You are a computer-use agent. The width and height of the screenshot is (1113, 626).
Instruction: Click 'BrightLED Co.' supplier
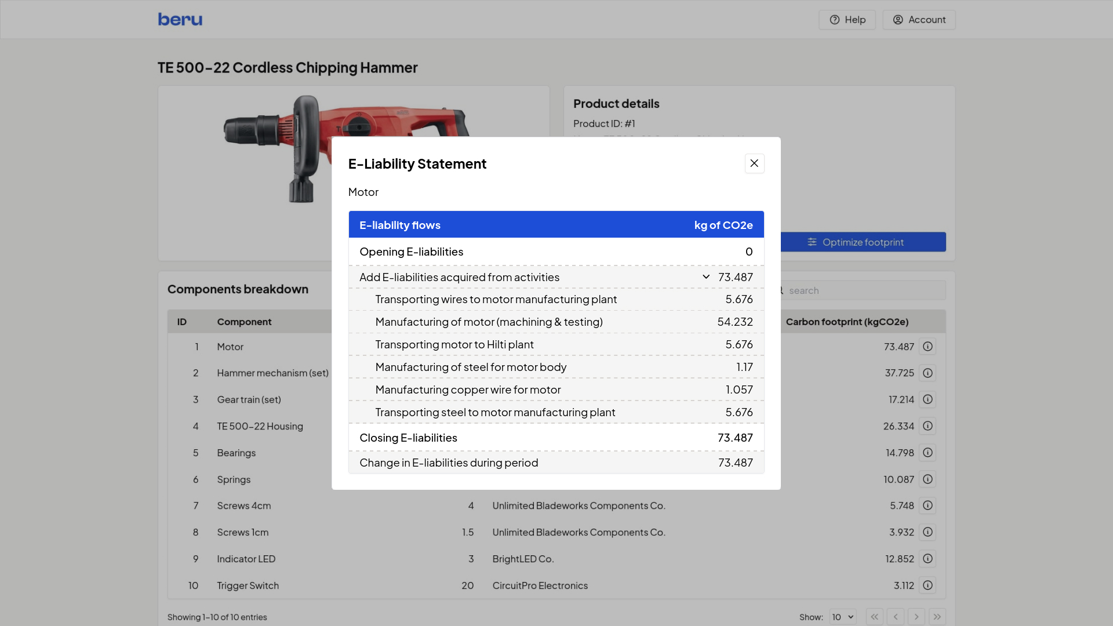click(523, 559)
